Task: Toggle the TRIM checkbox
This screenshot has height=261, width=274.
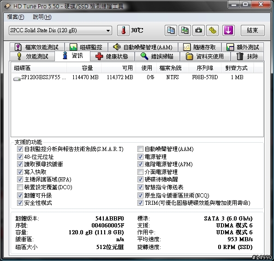Action: [140, 203]
